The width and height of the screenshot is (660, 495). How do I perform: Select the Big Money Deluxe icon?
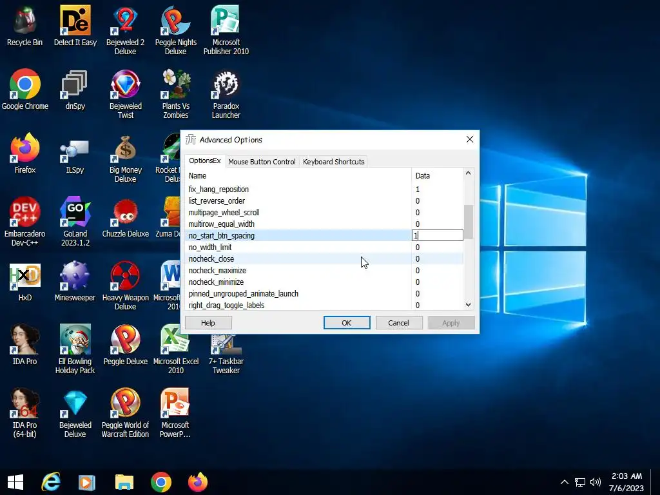126,159
